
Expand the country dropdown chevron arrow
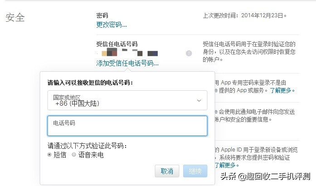click(x=199, y=100)
